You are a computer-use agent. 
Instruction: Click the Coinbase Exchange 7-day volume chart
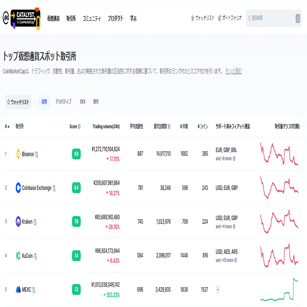pos(279,188)
